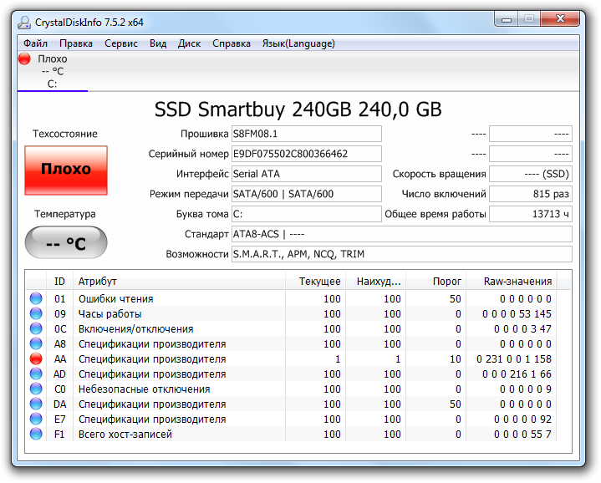Open the Справка menu
601x483 pixels.
point(232,43)
